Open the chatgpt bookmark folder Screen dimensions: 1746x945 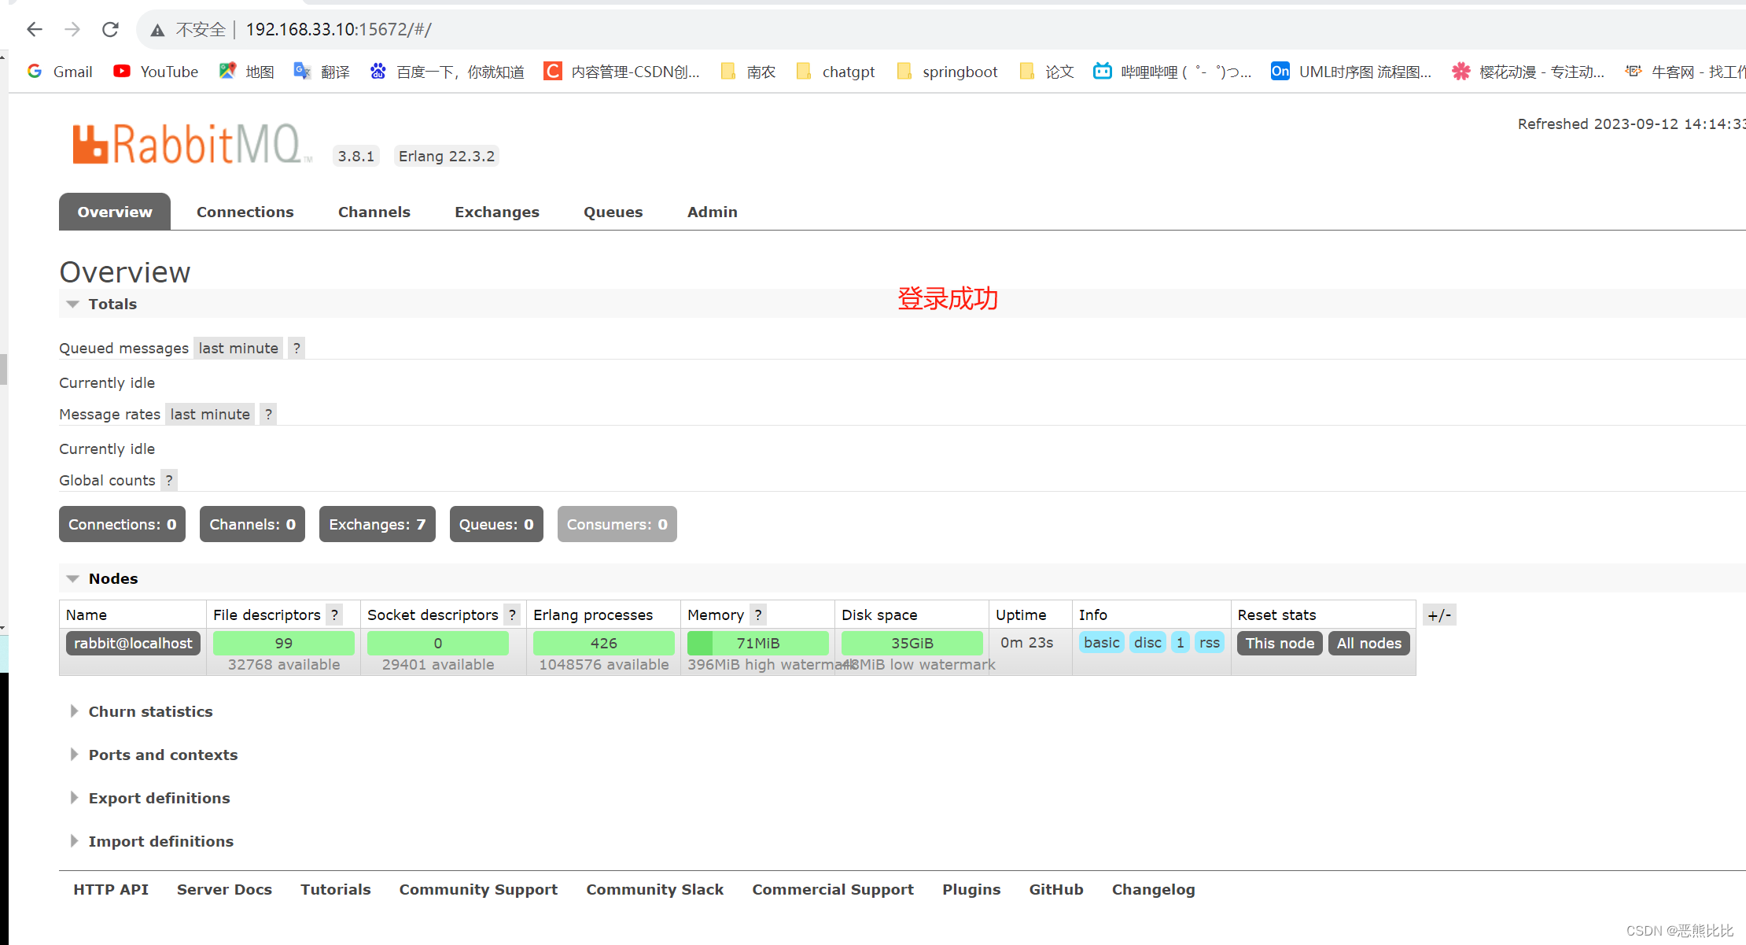click(x=835, y=72)
